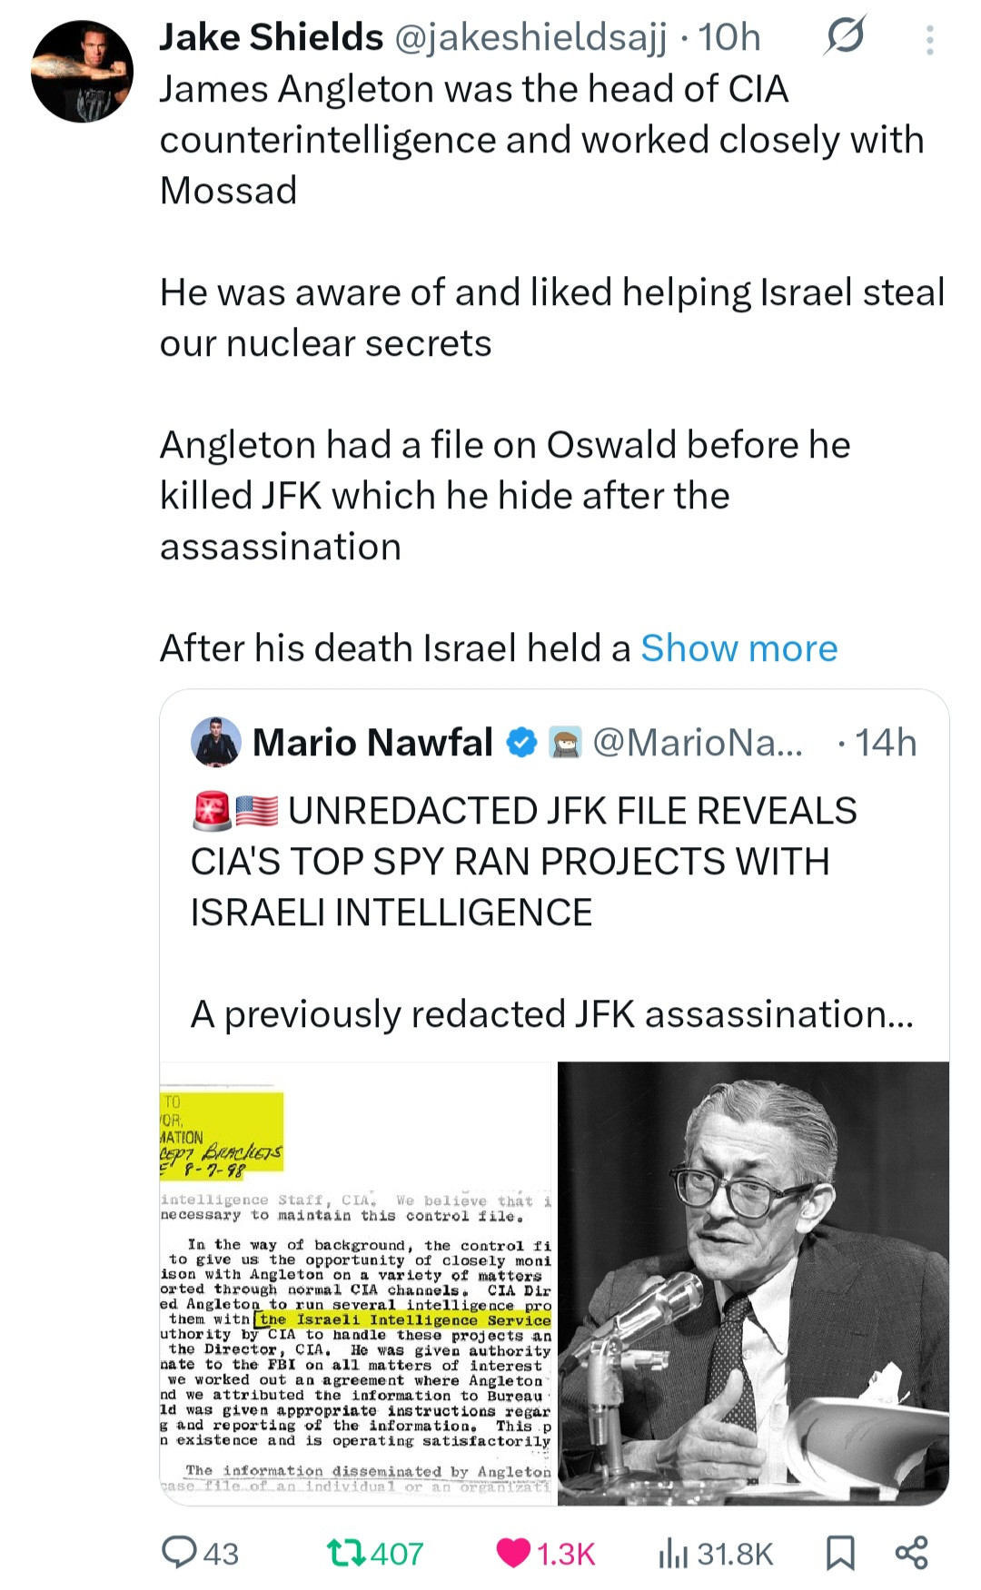Image resolution: width=981 pixels, height=1590 pixels.
Task: Open the redacted document image
Action: point(357,1283)
